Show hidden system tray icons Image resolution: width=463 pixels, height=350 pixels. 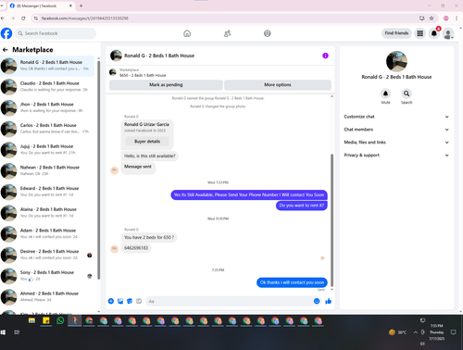point(416,332)
